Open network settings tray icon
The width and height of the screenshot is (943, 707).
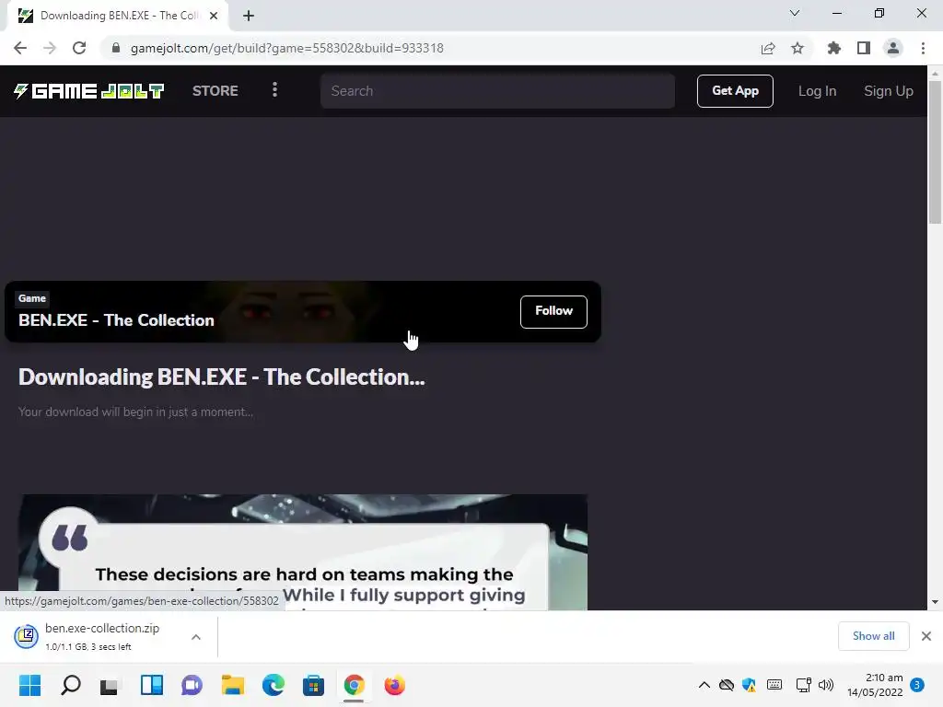(803, 685)
